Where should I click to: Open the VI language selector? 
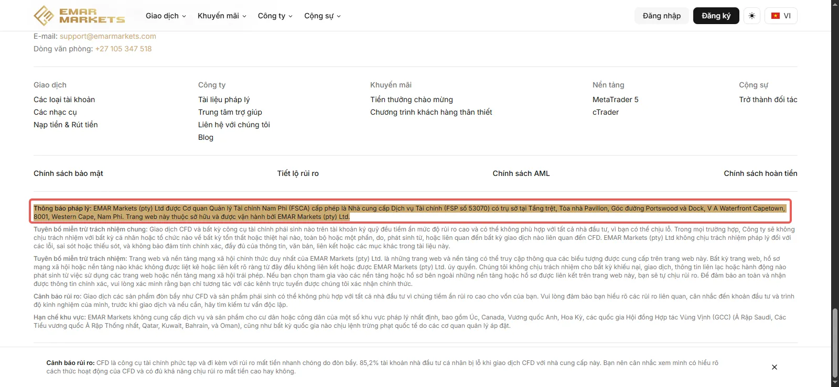click(781, 16)
